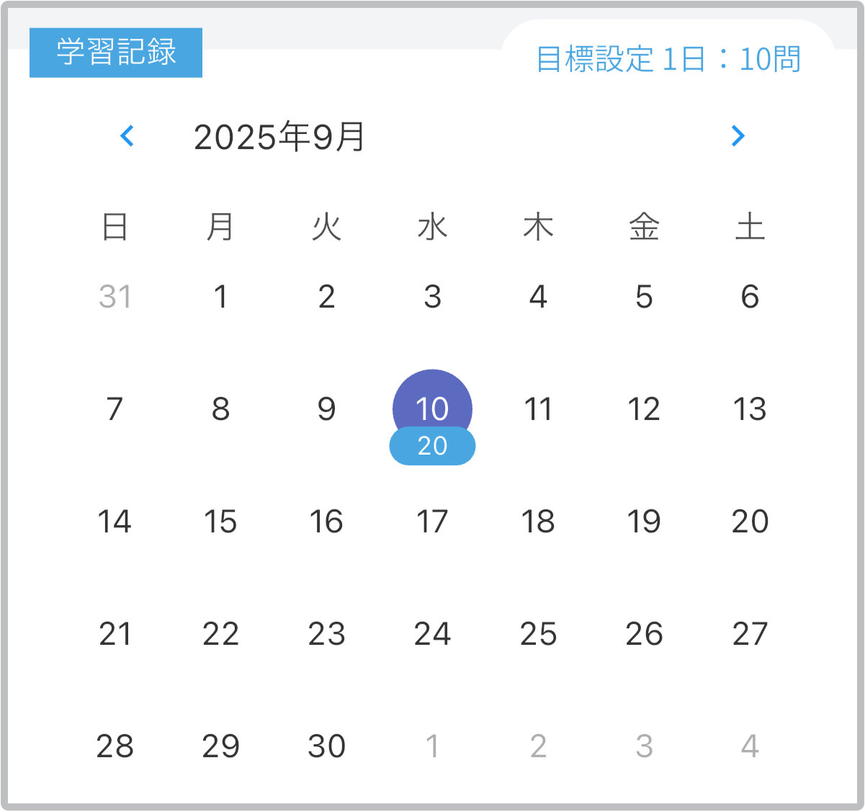Go to previous month with left chevron

point(127,135)
